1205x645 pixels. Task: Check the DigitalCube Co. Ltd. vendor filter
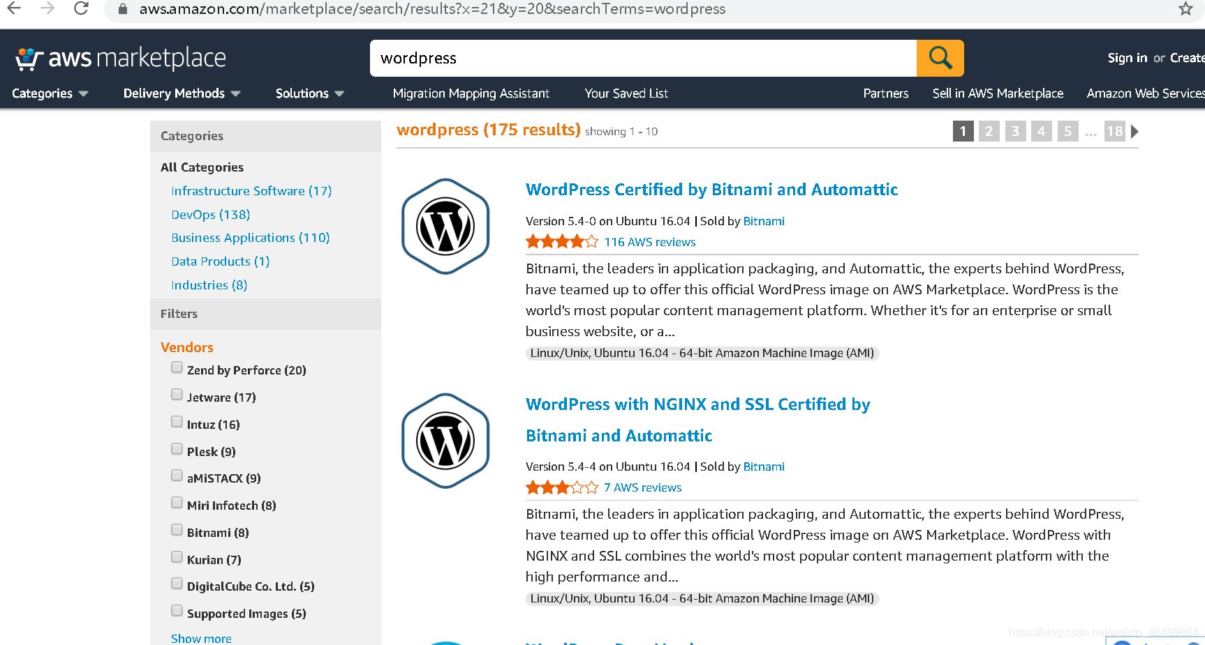point(177,584)
